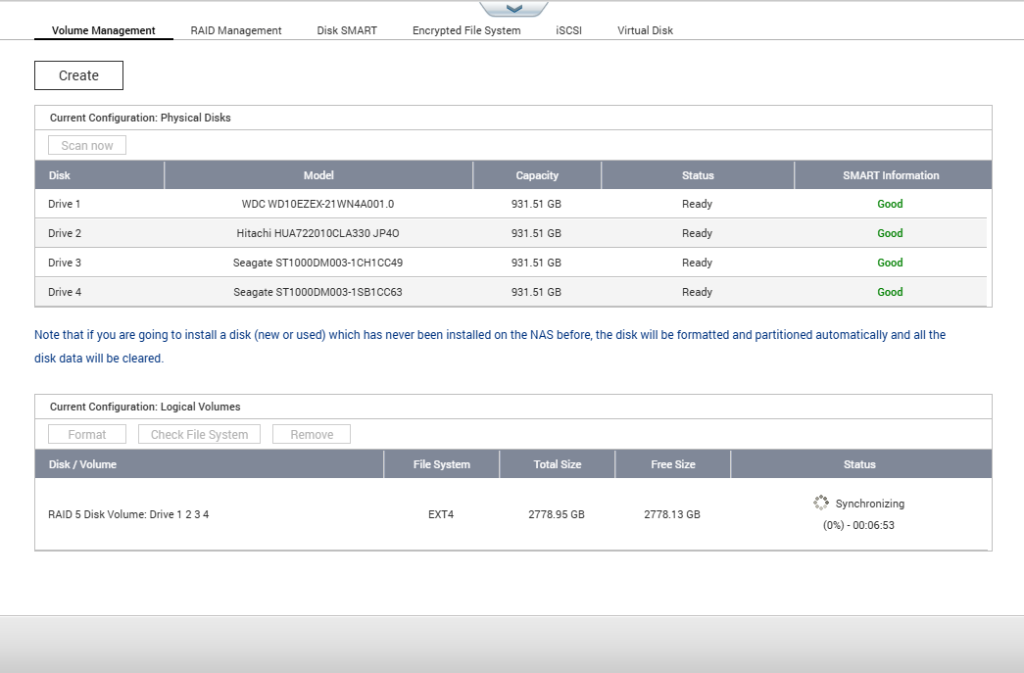Open Good SMART link for Drive 1

890,204
